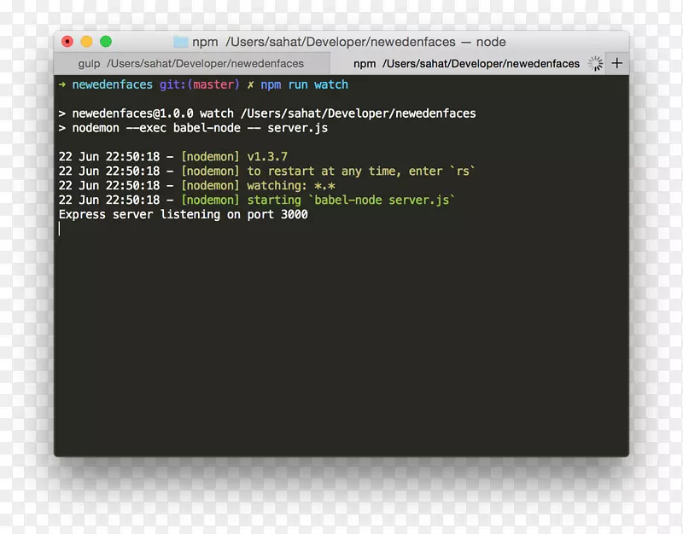Viewport: 683px width, 534px height.
Task: Click the git:(master) branch text
Action: [x=197, y=84]
